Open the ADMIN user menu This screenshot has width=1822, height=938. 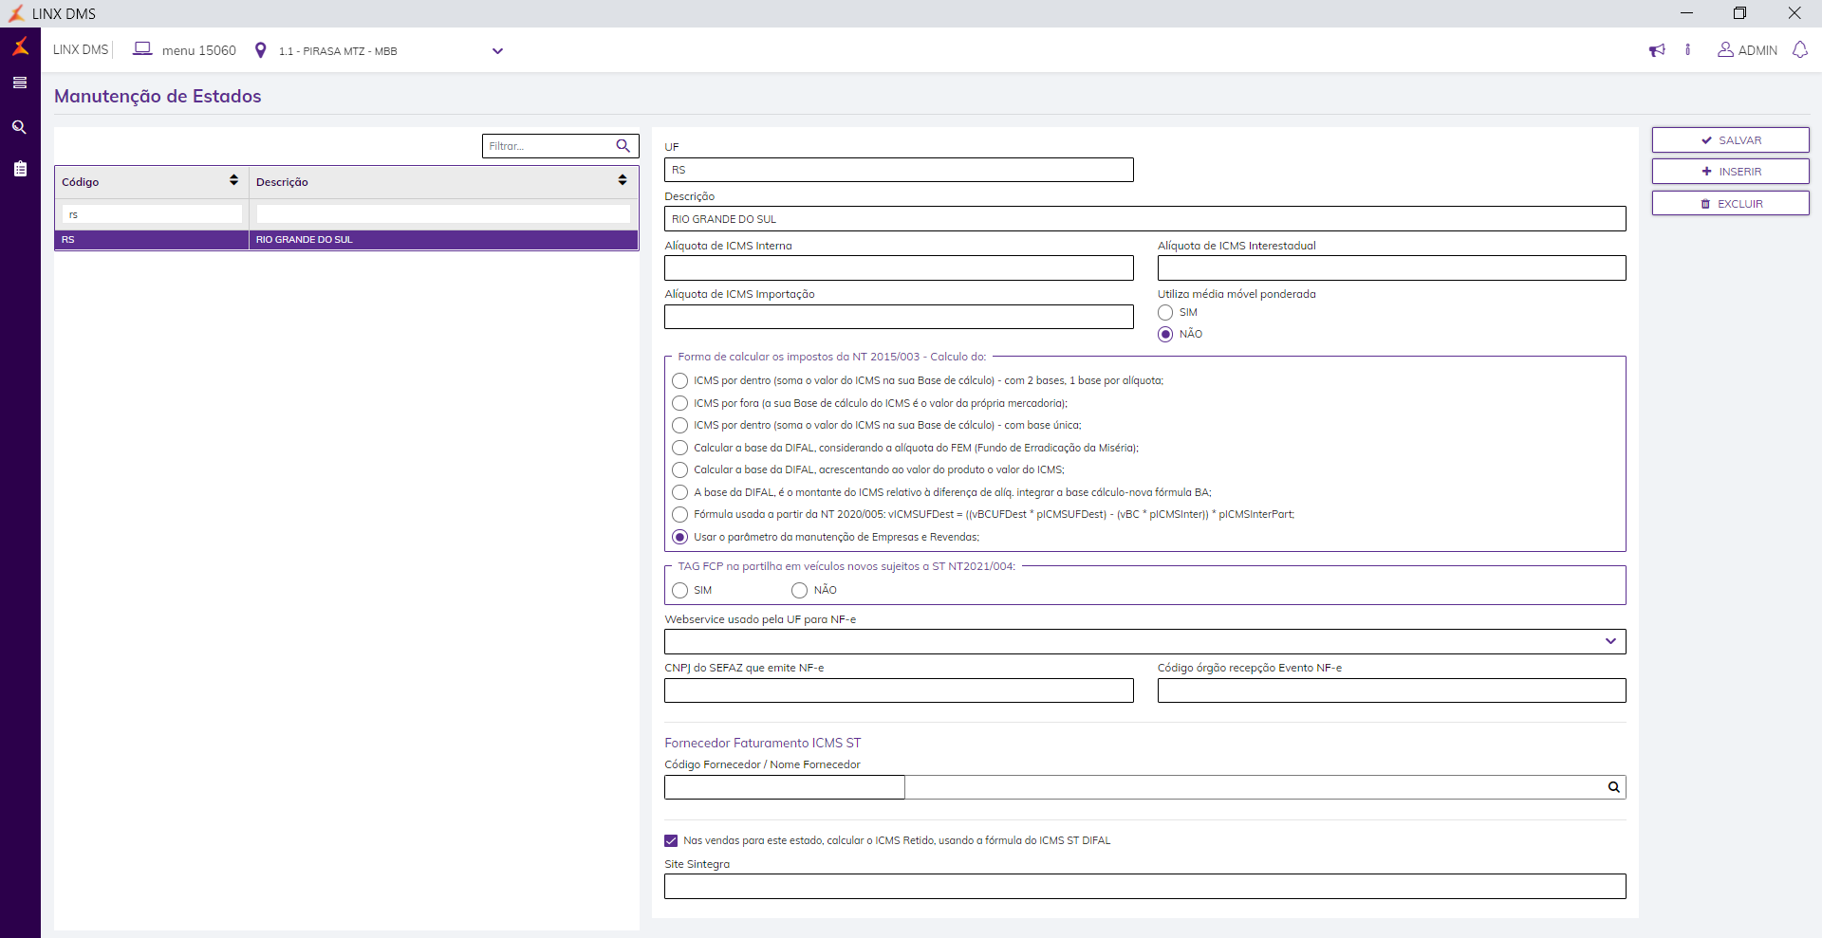point(1747,50)
